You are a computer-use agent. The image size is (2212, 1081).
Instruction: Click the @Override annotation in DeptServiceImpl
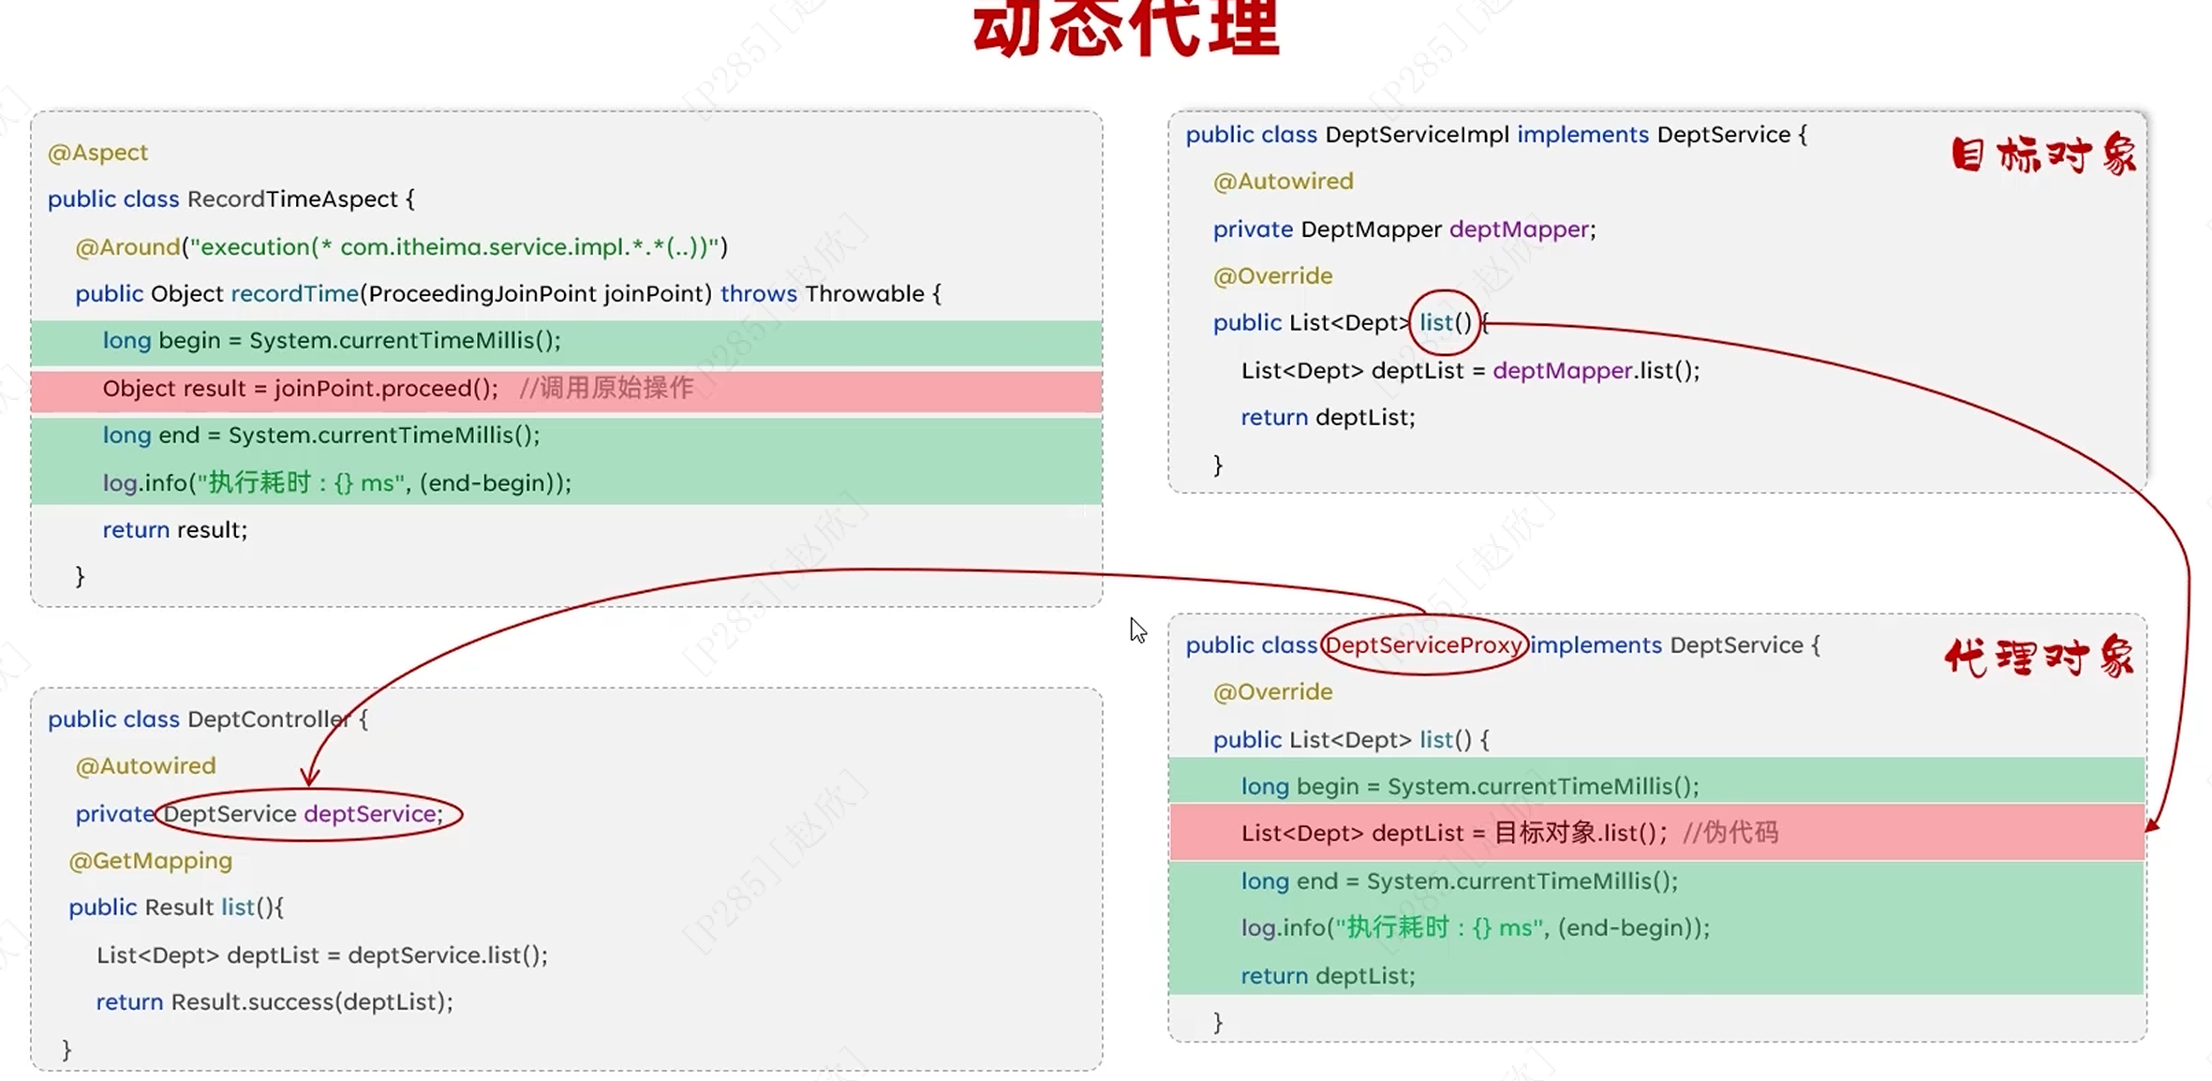1271,276
